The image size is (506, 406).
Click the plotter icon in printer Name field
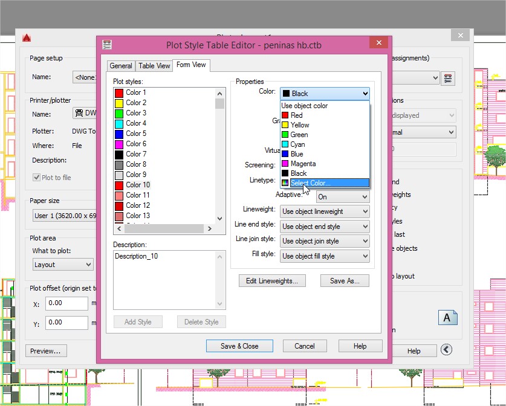point(79,113)
